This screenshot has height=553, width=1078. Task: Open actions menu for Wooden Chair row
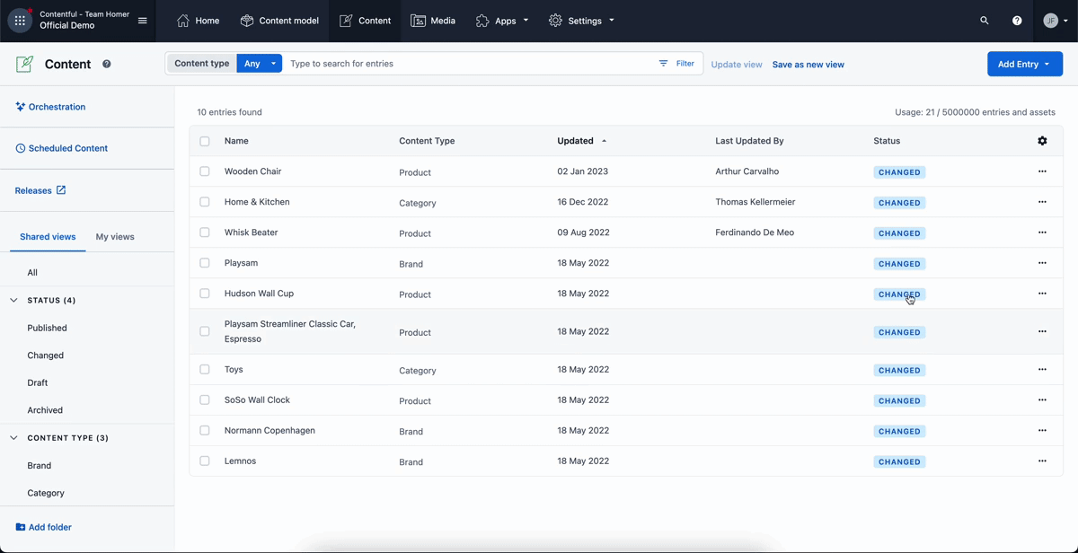[1042, 171]
